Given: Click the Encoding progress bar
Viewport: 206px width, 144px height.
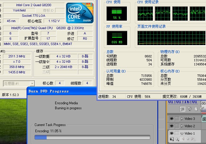Looking at the screenshot, I should coord(92,137).
